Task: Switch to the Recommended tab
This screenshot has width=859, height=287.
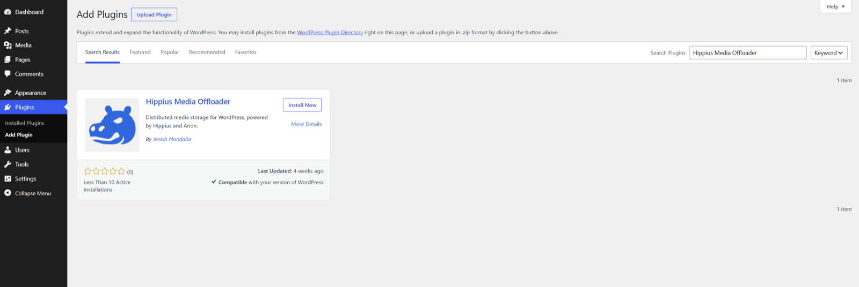Action: (207, 52)
